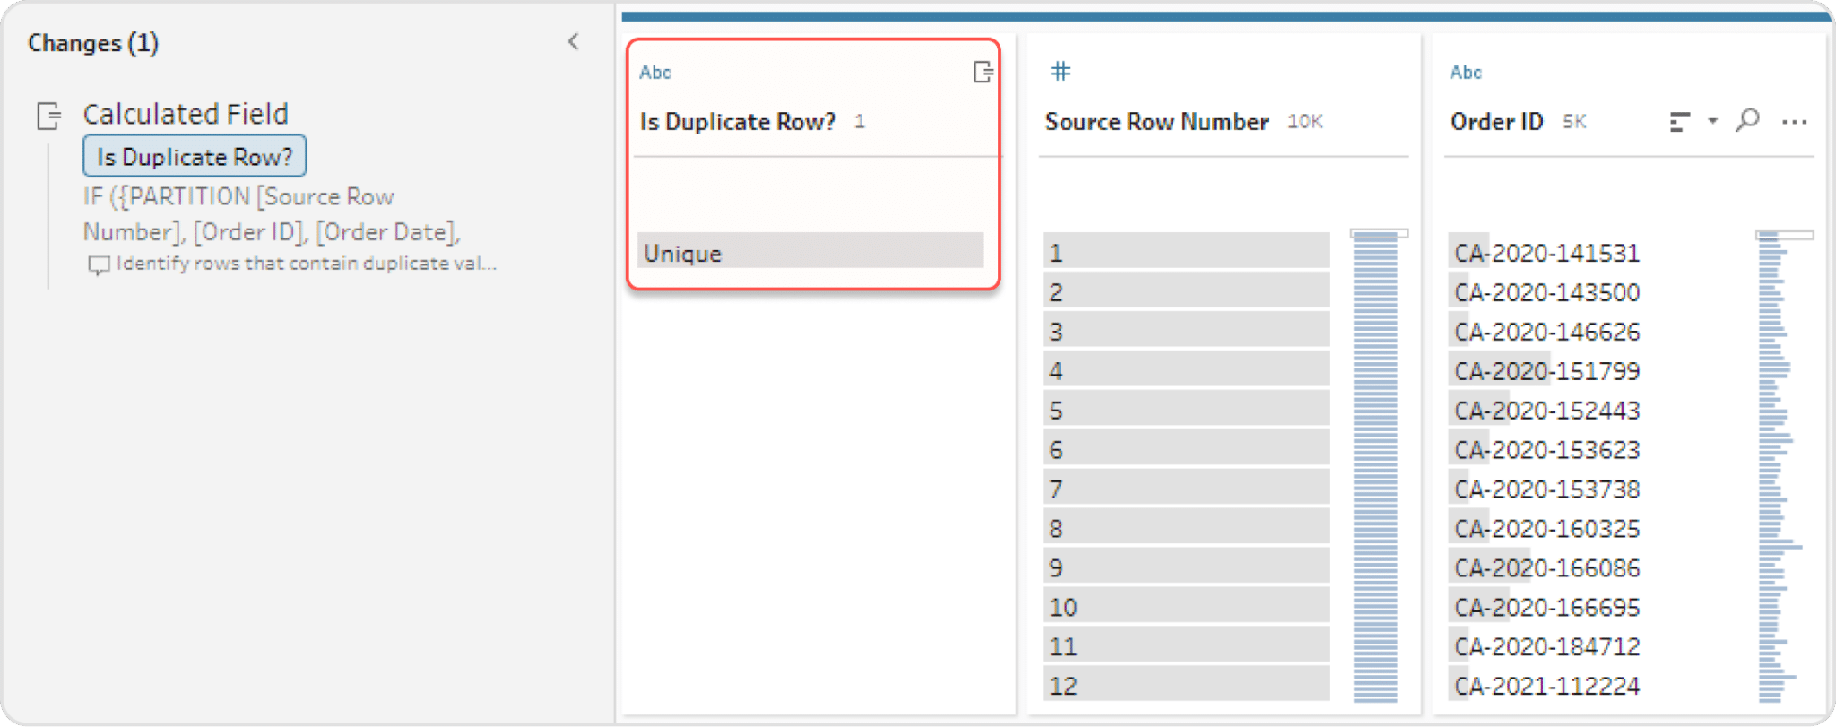The image size is (1836, 727).
Task: Collapse the Changes pane with the chevron
Action: (x=574, y=41)
